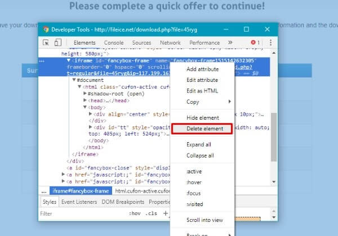338x236 pixels.
Task: Select the a id="fancybox-close" line
Action: pyautogui.click(x=118, y=168)
